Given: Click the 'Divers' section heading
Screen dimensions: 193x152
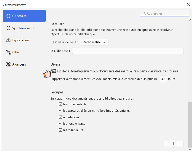Looking at the screenshot, I should pos(55,64).
